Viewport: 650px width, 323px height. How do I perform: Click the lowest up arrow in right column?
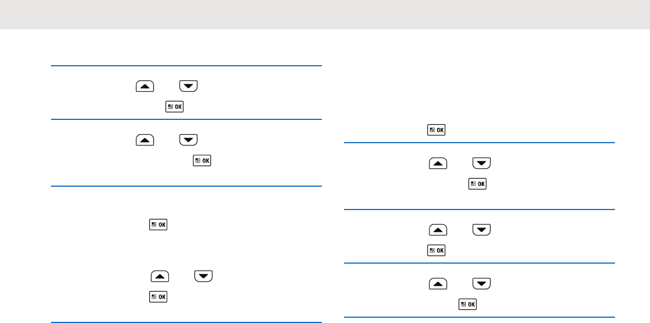(438, 284)
